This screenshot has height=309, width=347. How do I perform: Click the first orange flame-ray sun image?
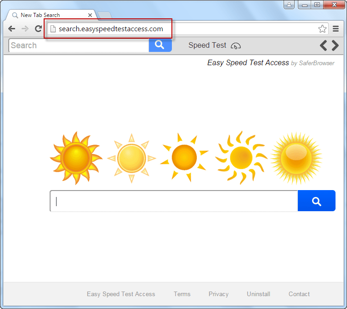(x=76, y=158)
